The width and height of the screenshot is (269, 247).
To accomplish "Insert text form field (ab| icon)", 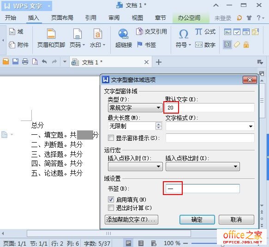I will (227, 32).
